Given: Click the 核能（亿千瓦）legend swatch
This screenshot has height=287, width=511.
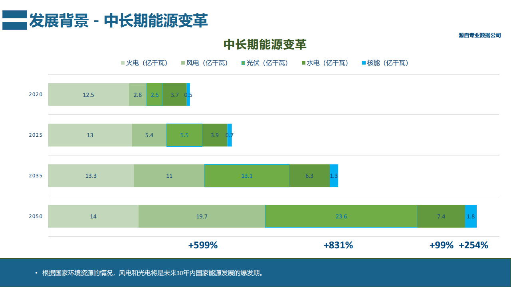Looking at the screenshot, I should coord(364,63).
